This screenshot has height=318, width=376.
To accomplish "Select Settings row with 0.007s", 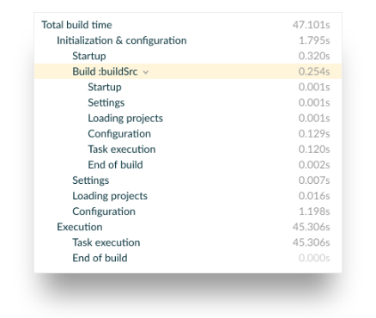I will pyautogui.click(x=188, y=180).
